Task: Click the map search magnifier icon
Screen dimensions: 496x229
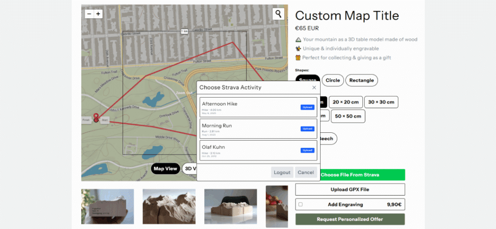Action: pos(278,14)
